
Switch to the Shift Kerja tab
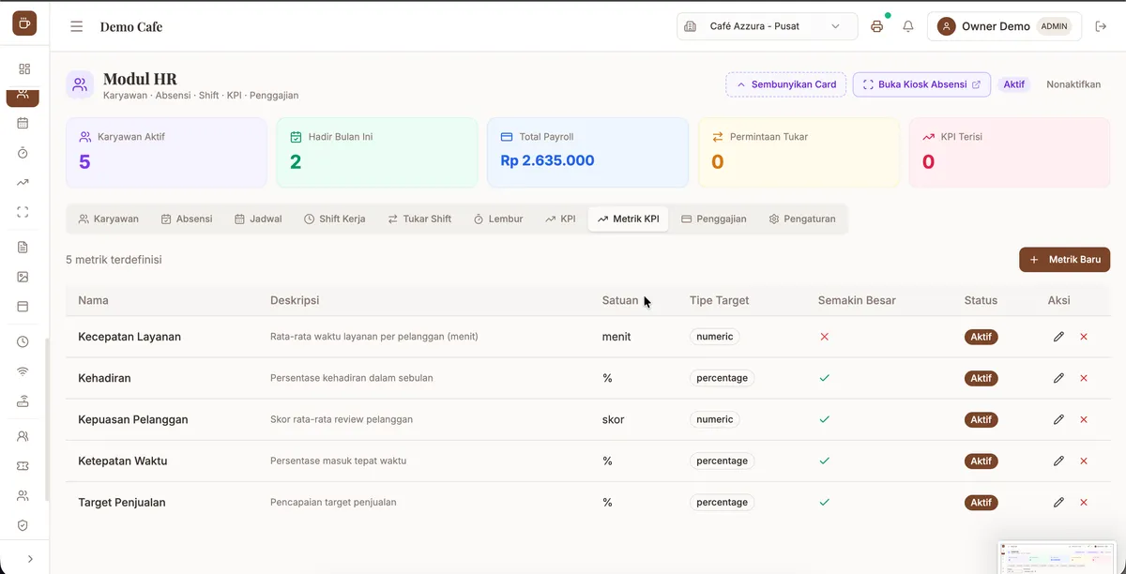click(x=335, y=219)
